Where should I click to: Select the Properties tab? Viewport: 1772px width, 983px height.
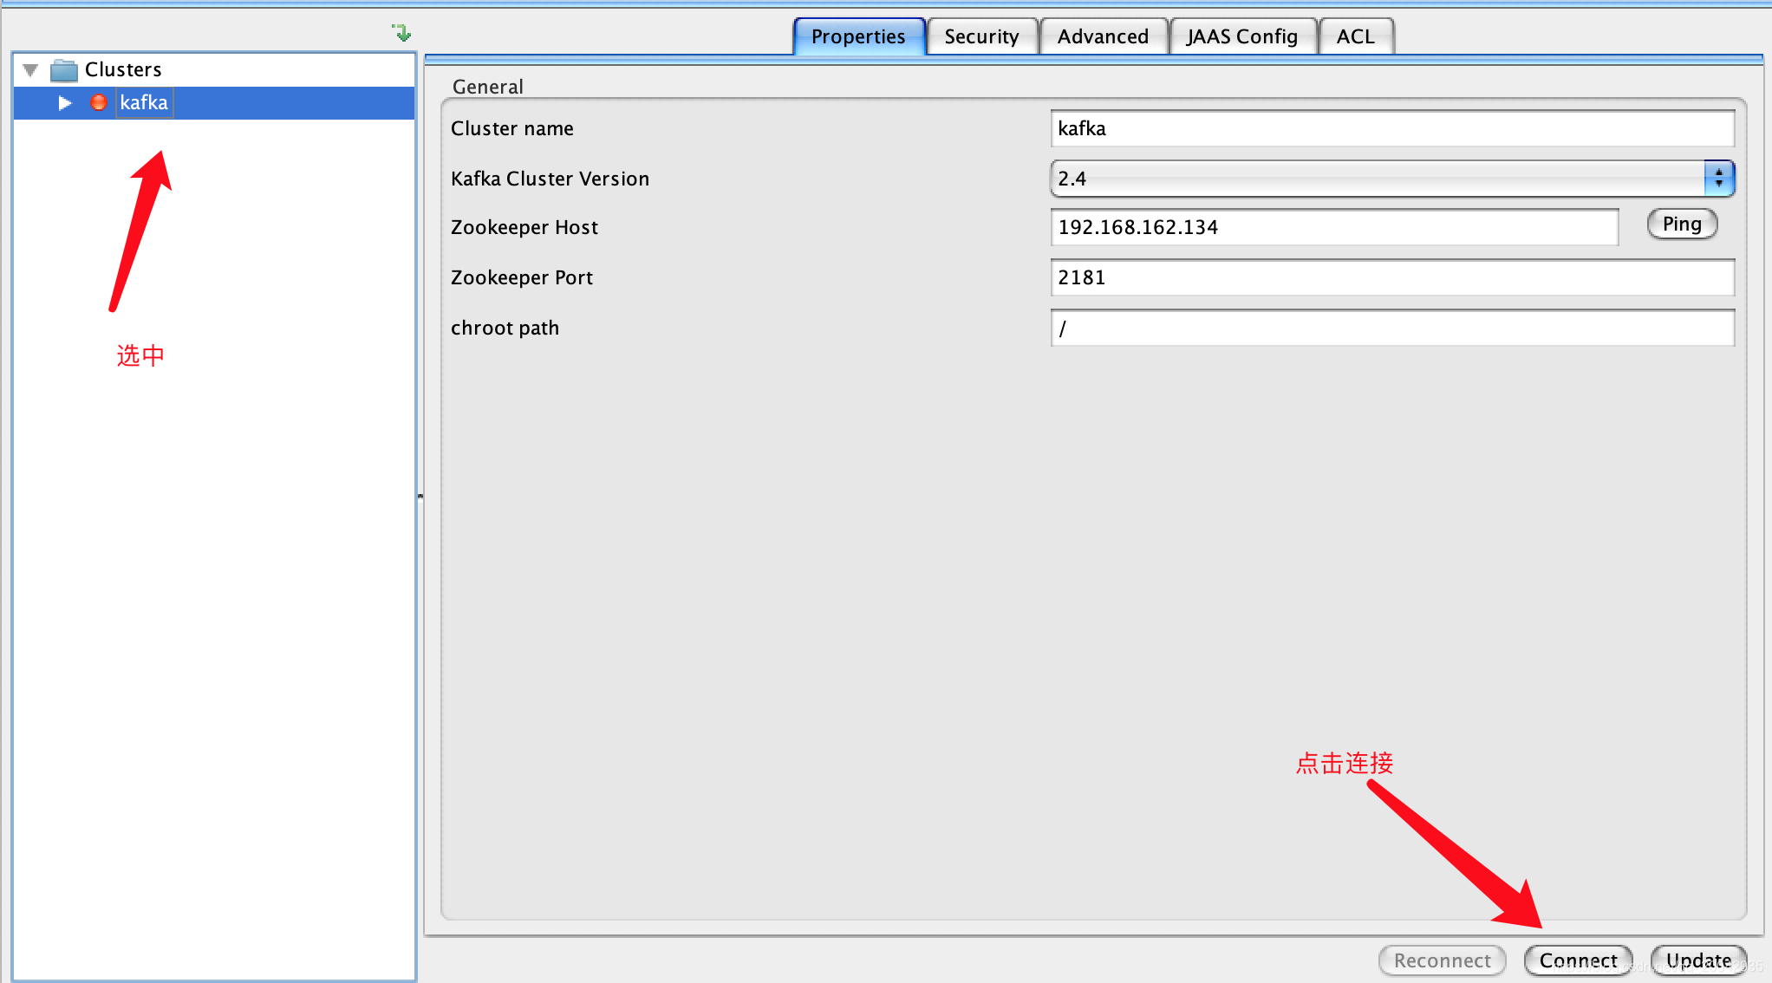coord(857,36)
